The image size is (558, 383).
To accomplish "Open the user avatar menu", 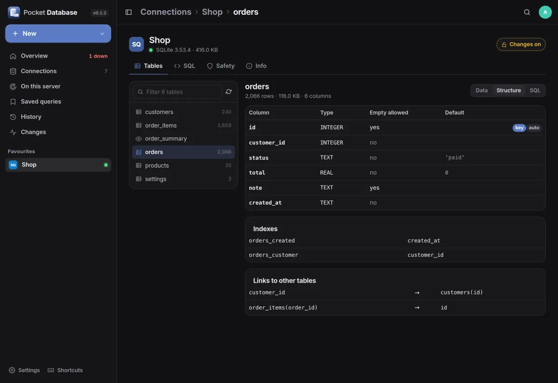I will click(x=545, y=12).
